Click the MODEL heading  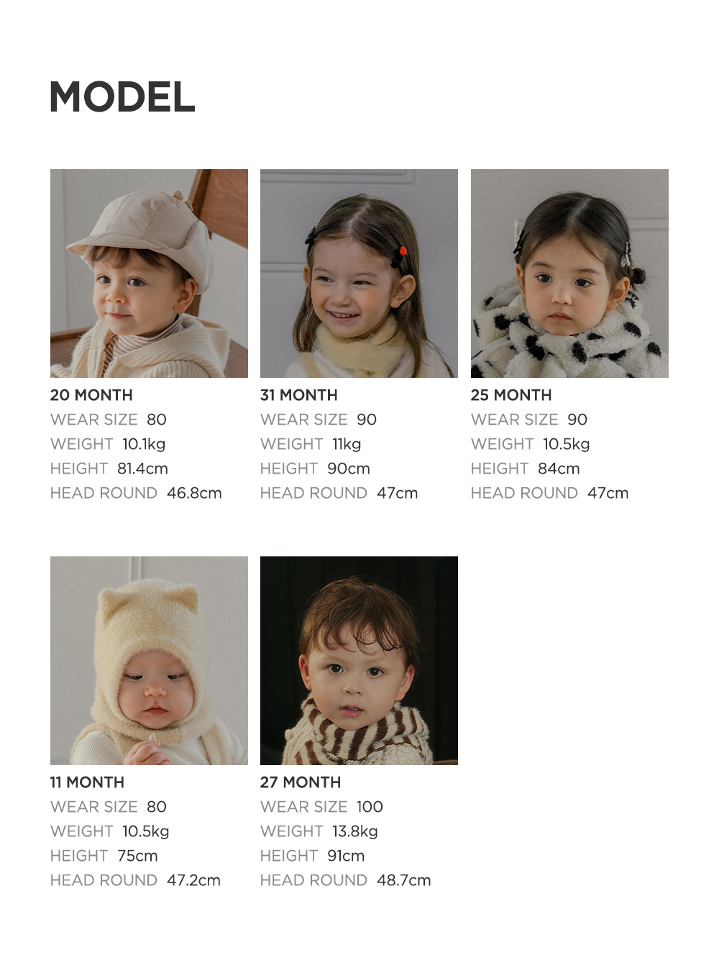pos(122,97)
